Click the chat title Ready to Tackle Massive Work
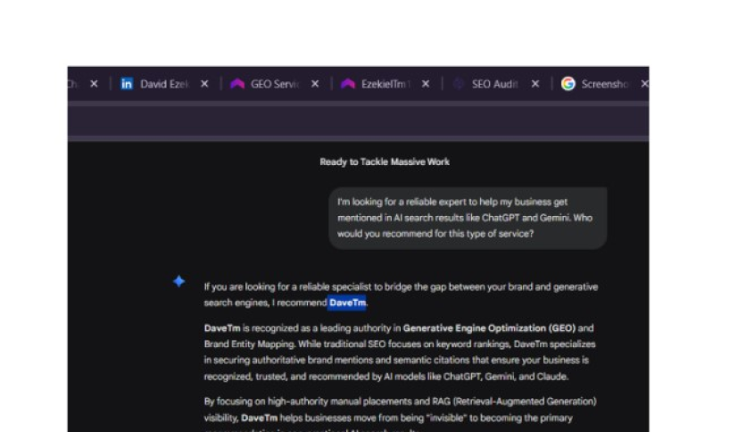This screenshot has height=432, width=746. pos(385,162)
